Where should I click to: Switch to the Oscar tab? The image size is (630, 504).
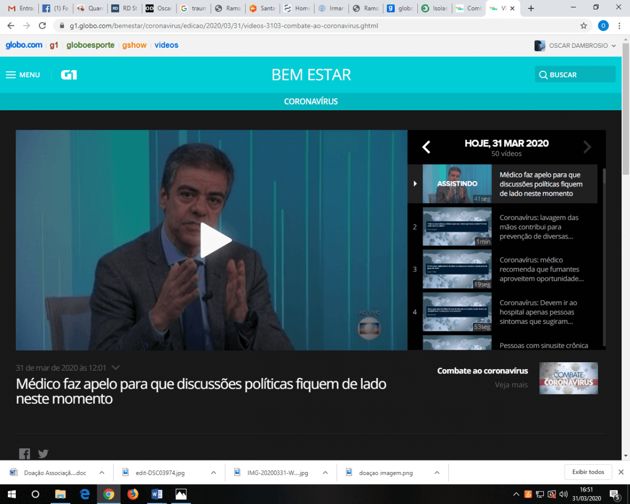[x=159, y=8]
